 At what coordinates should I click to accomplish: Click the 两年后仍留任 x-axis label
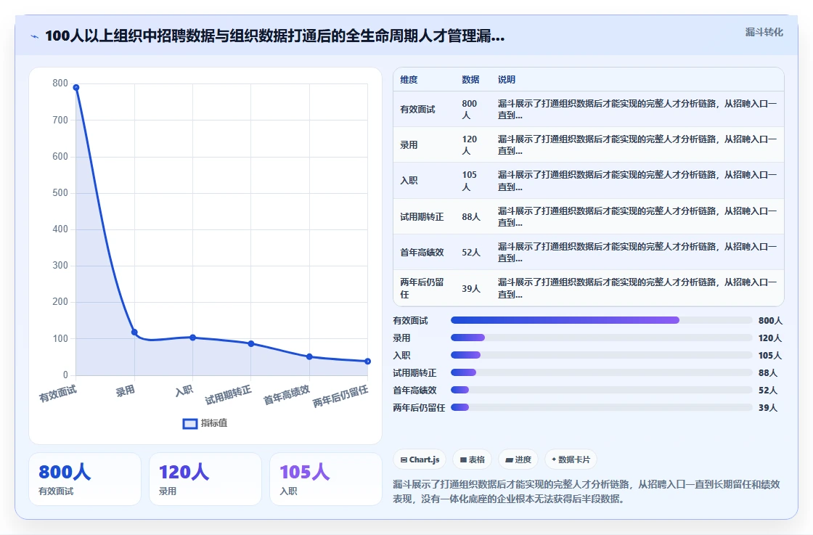[x=340, y=396]
